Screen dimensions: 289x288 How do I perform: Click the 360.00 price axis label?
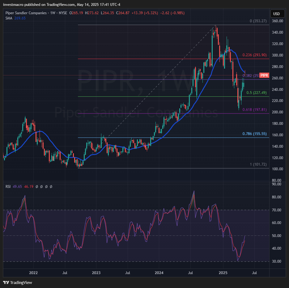point(278,21)
